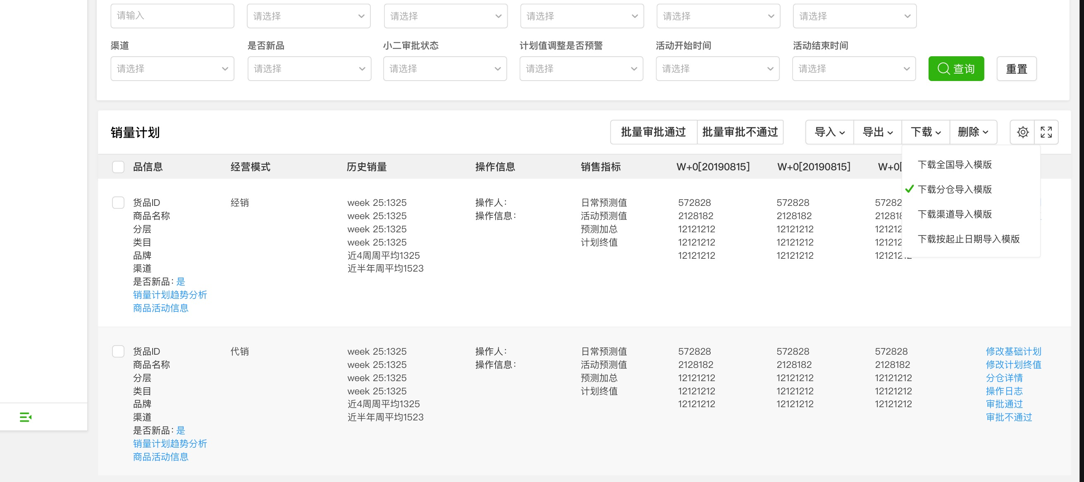Open the 活动结束时间 dropdown
This screenshot has height=482, width=1084.
pos(854,69)
